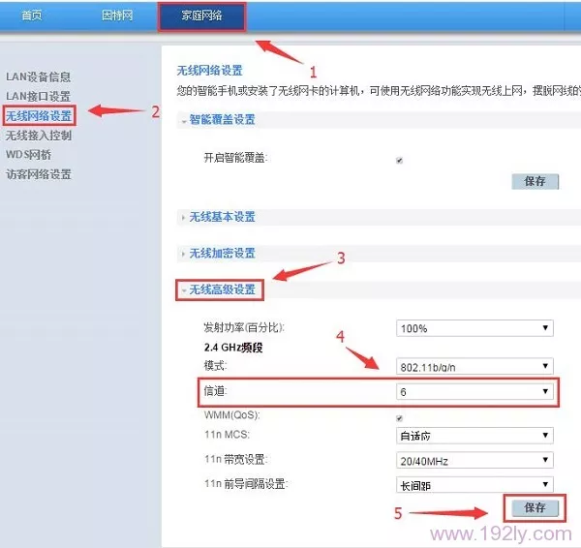Save the smart coverage settings
The height and width of the screenshot is (548, 581).
(x=535, y=181)
